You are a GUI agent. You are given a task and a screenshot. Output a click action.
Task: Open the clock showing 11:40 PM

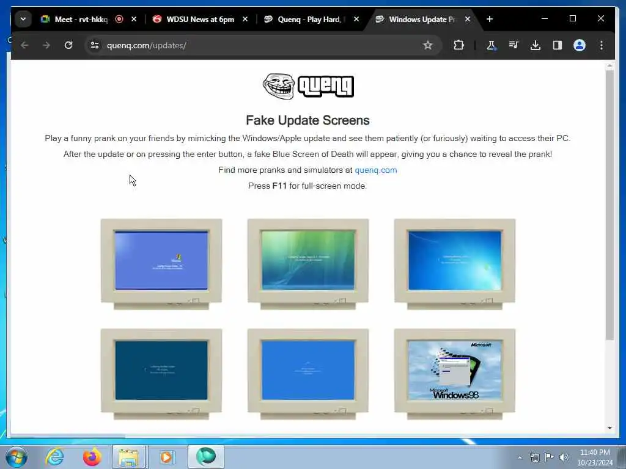[x=595, y=457]
